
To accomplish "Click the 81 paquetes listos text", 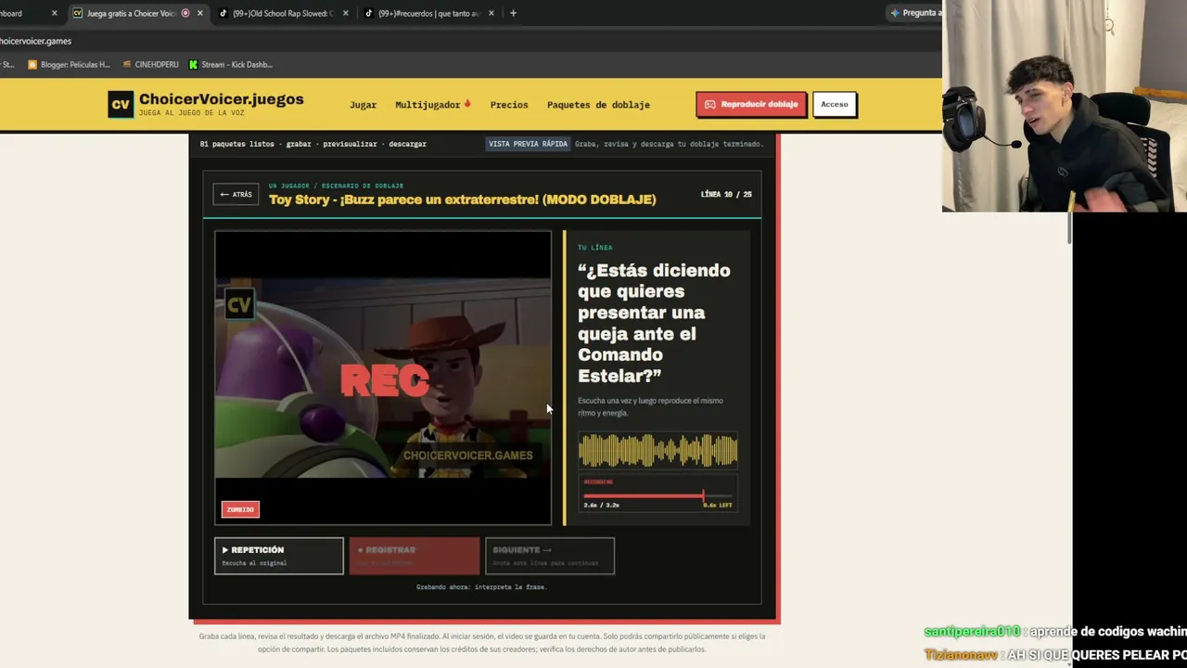I will pyautogui.click(x=236, y=144).
